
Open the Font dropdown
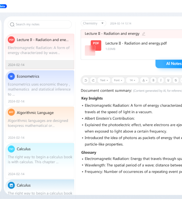118,80
